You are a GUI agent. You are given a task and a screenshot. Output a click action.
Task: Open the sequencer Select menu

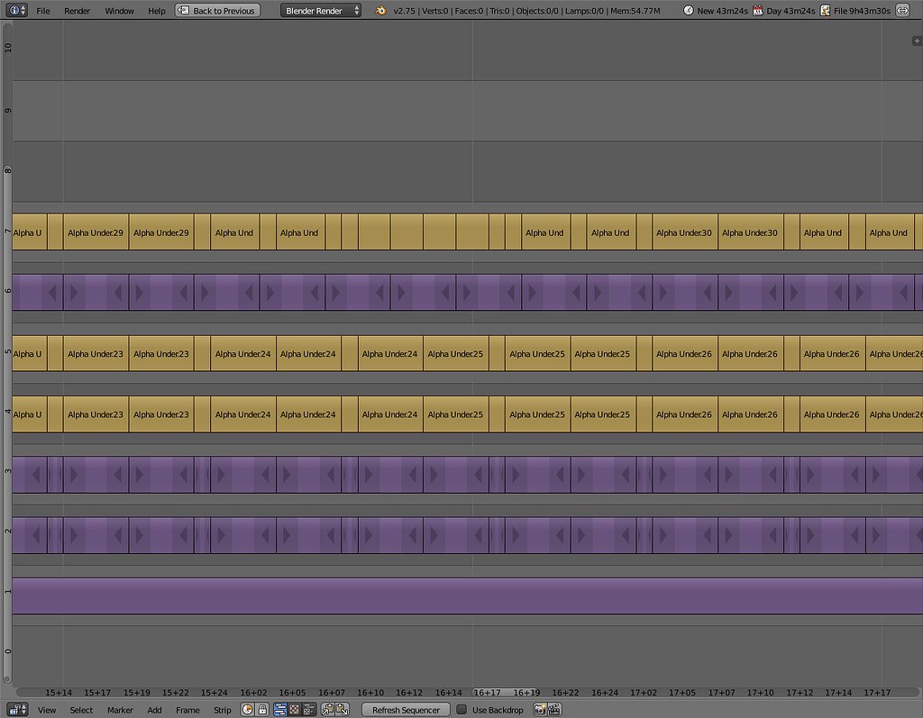[x=81, y=710]
